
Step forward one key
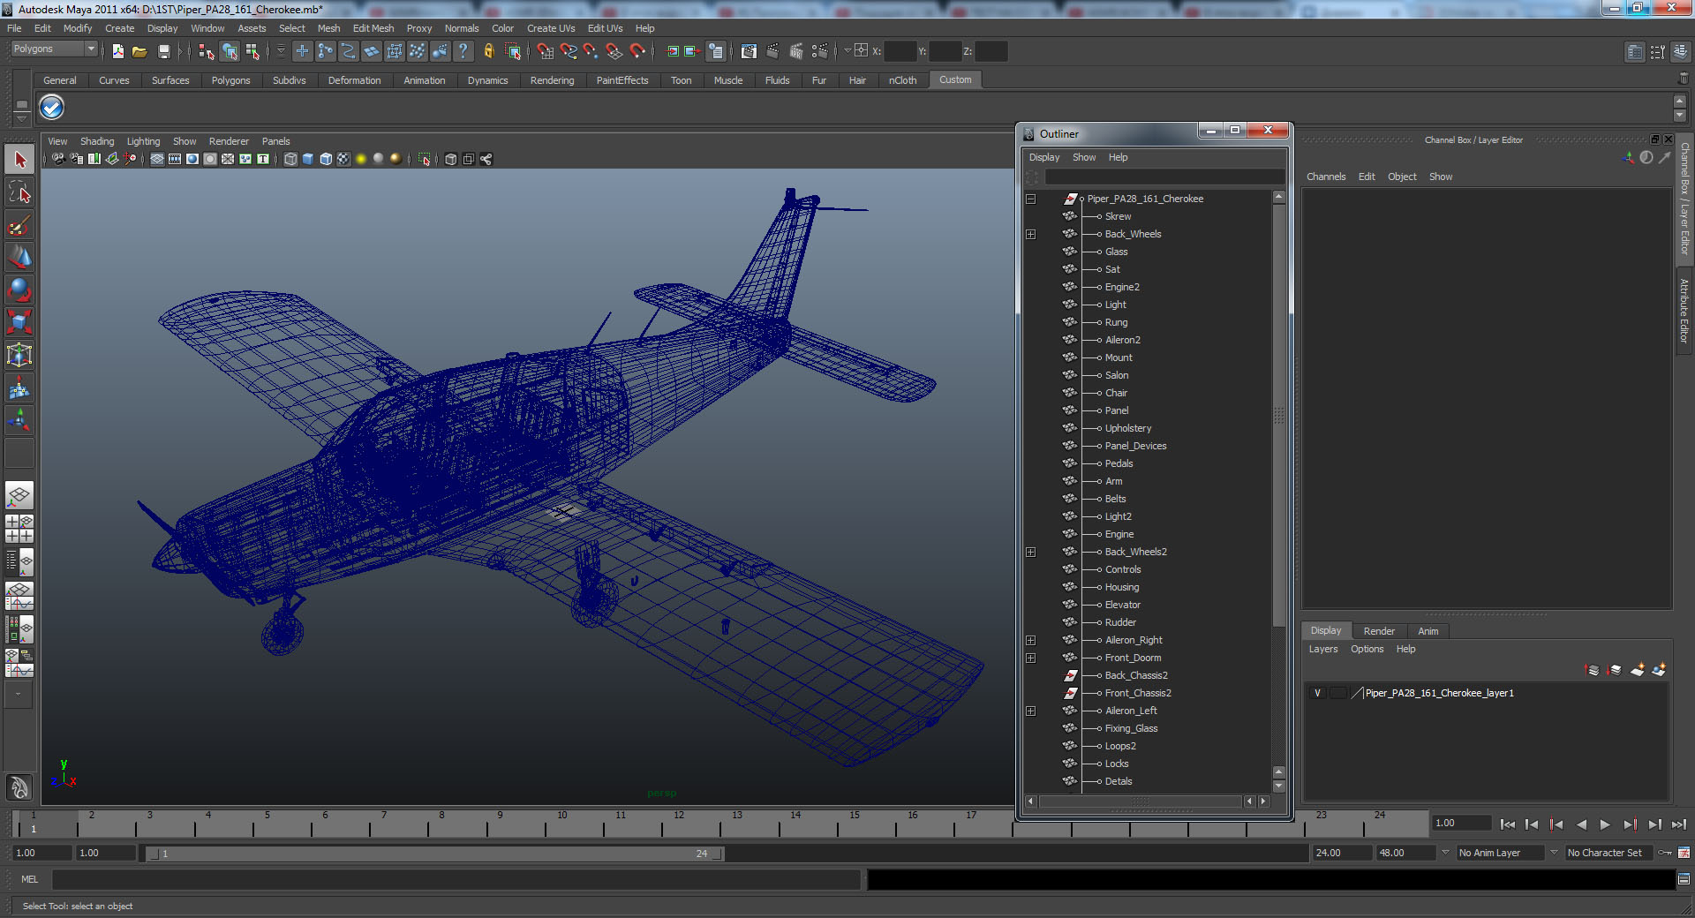1630,824
